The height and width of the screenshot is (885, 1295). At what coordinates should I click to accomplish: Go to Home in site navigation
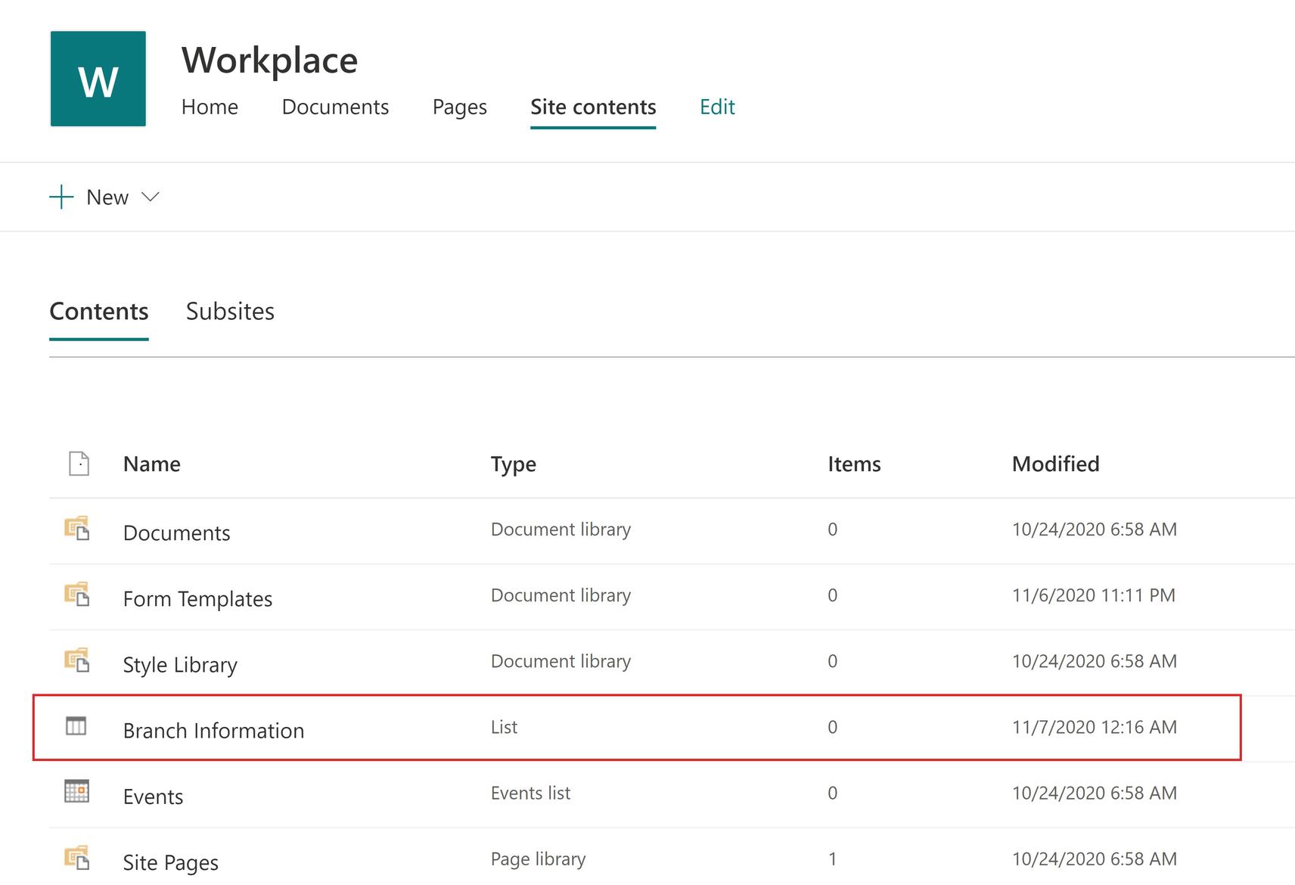[210, 107]
